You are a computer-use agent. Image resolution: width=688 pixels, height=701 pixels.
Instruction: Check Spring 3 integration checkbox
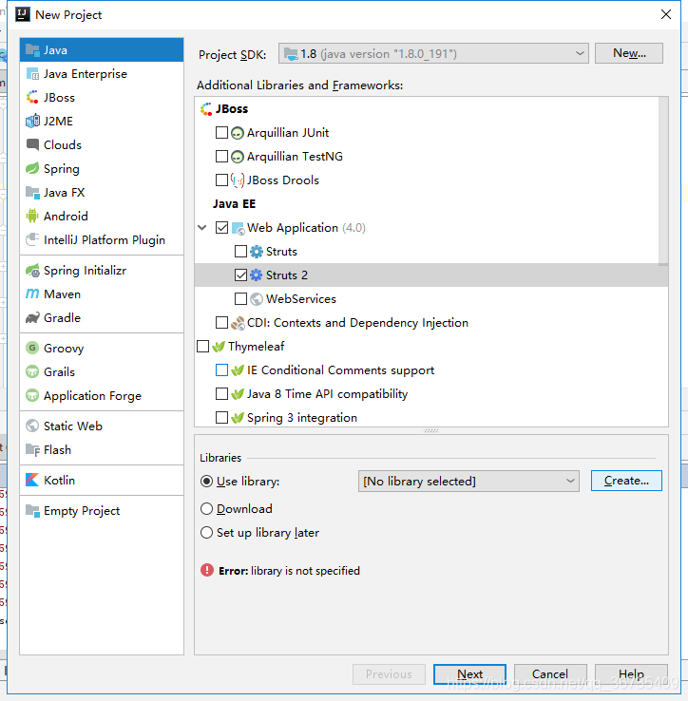coord(221,417)
